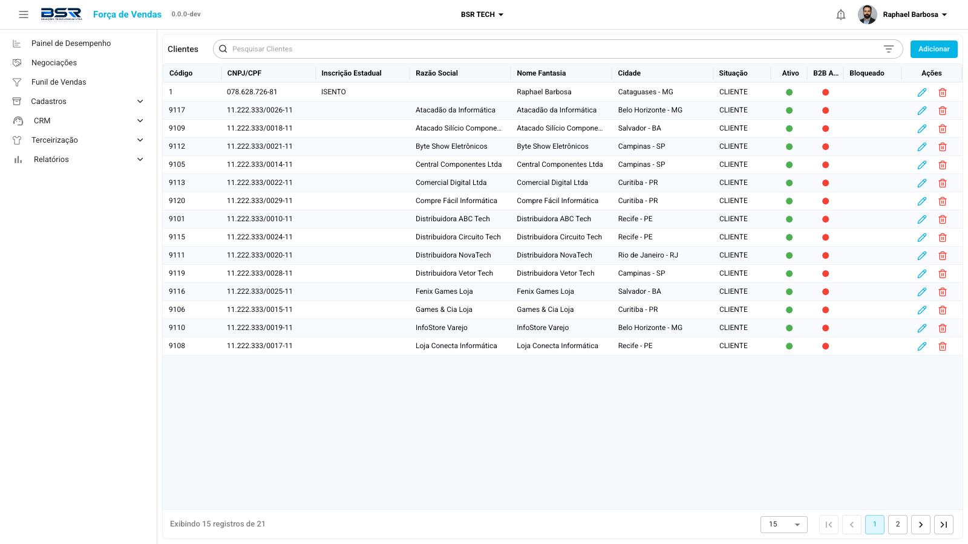
Task: Edit client 9101 Distribuidora ABC Tech
Action: coord(922,219)
